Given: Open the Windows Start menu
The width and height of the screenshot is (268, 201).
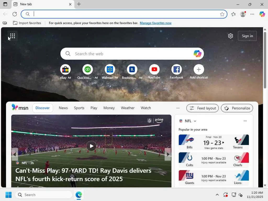Looking at the screenshot, I should 8,195.
